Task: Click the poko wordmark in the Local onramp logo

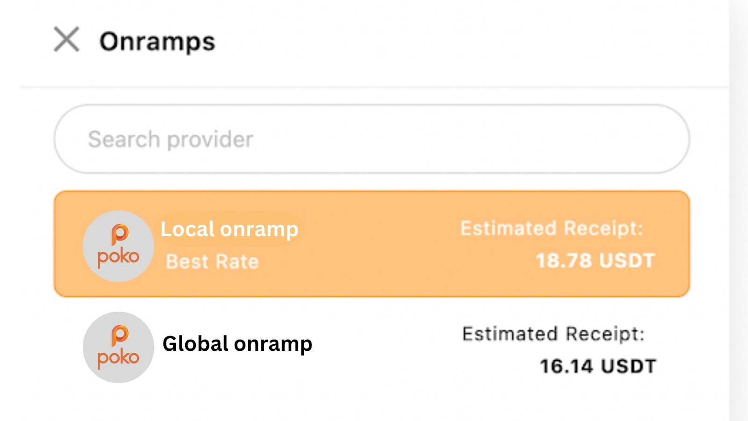Action: pos(118,257)
